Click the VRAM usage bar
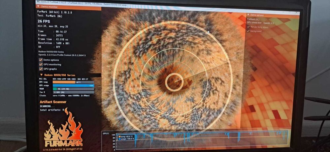330x152 pixels. [73, 89]
